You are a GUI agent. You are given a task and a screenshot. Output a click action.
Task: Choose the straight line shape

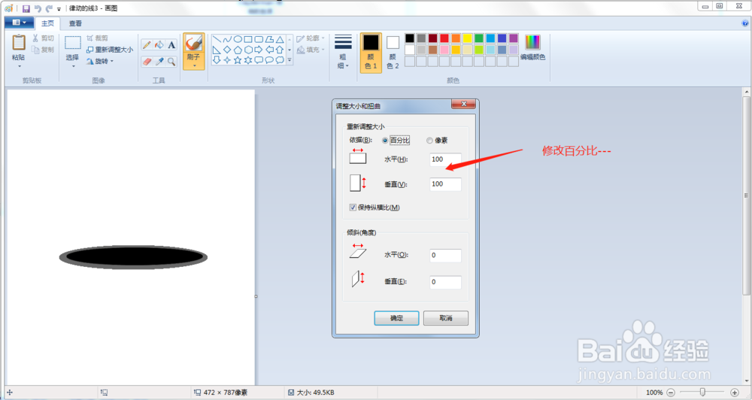click(217, 39)
